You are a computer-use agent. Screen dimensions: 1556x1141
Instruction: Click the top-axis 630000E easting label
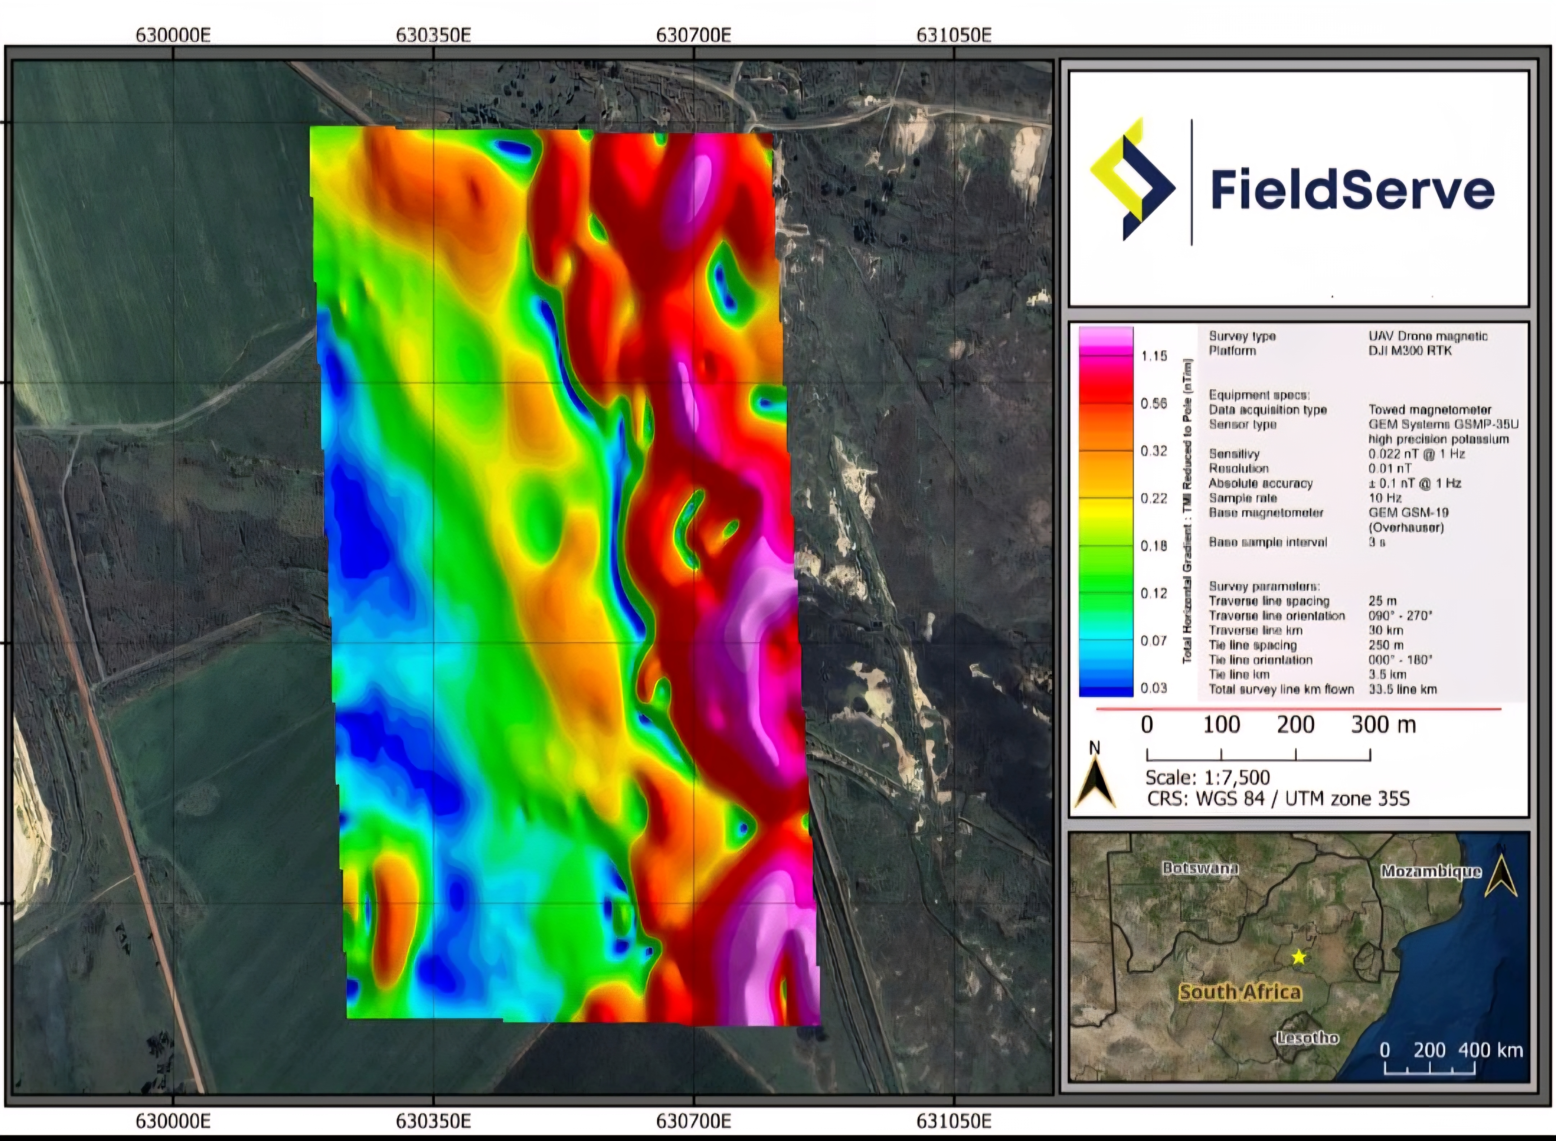coord(173,35)
